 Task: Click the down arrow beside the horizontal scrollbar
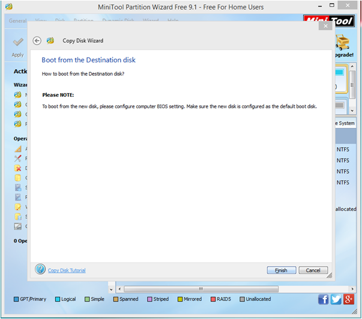click(111, 290)
